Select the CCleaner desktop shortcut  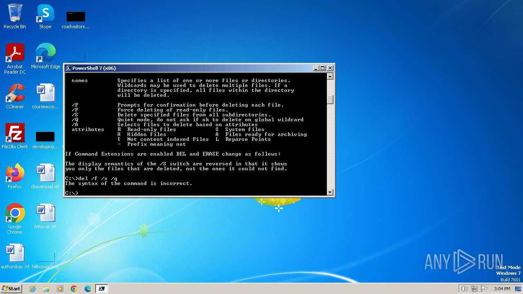click(15, 96)
